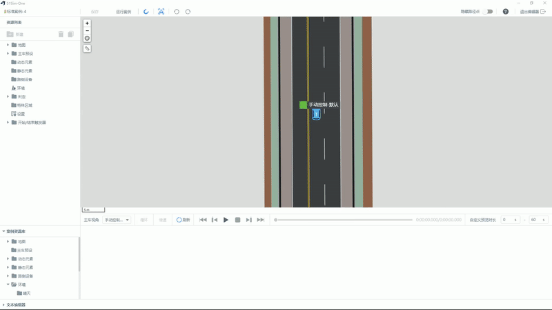The image size is (552, 310).
Task: Expand 开始/结束触发器 folder
Action: (8, 123)
